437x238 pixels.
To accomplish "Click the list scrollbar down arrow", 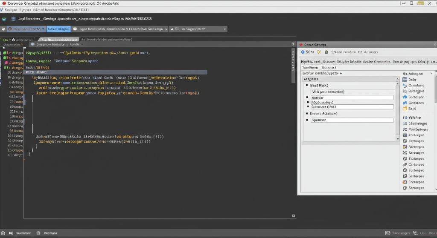I will click(x=398, y=138).
